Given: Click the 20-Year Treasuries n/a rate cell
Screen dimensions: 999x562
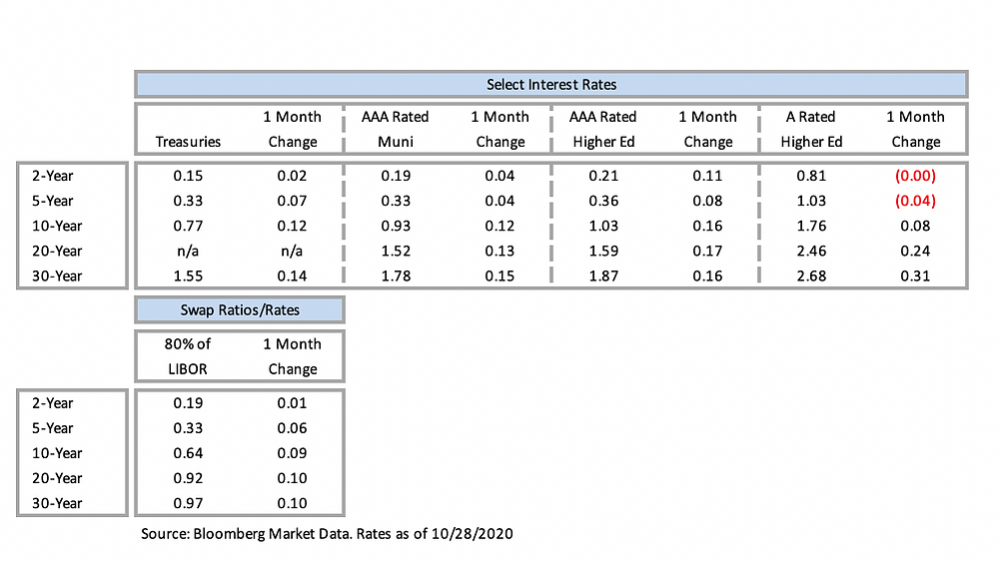Looking at the screenshot, I should 188,252.
